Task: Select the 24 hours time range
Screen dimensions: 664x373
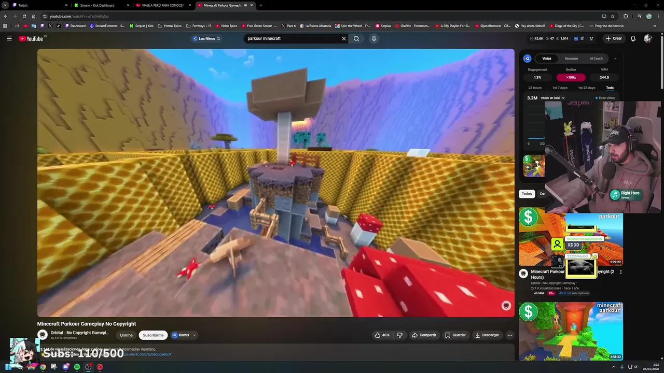Action: pyautogui.click(x=535, y=88)
